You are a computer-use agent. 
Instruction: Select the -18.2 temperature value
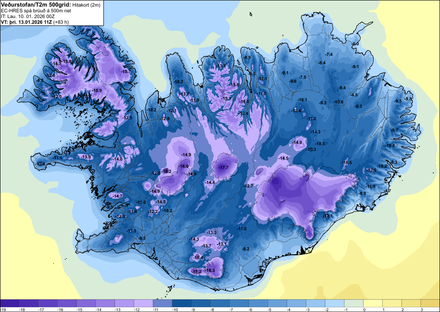click(x=166, y=172)
